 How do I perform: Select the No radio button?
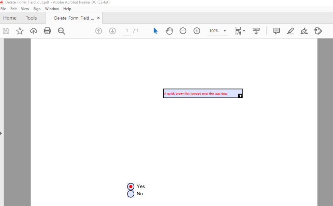pos(131,194)
